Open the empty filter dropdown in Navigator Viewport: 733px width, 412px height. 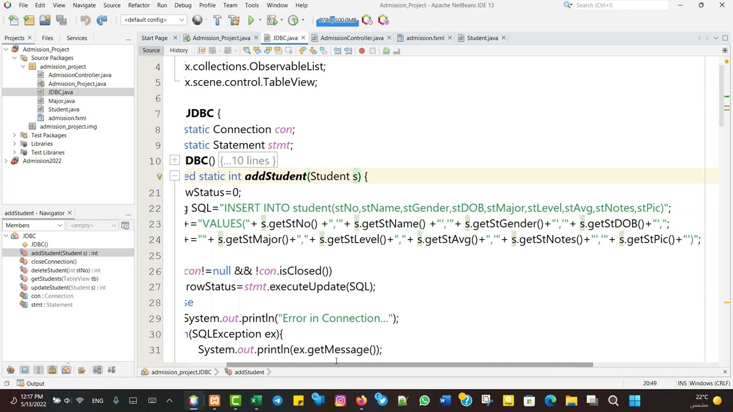[x=92, y=225]
